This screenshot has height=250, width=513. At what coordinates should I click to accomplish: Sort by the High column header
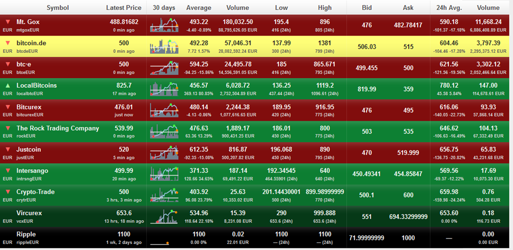(325, 7)
